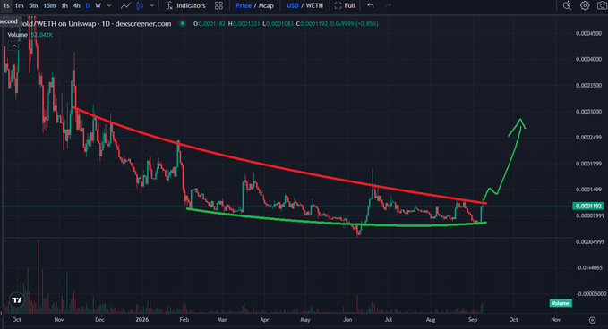
Task: Click the Jun time axis label
Action: click(x=347, y=320)
